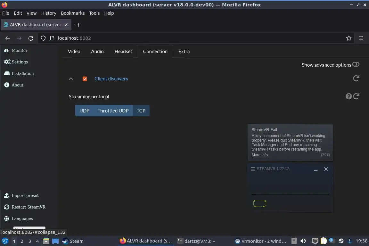Close the ALVR dashboard tab
The width and height of the screenshot is (369, 246).
(66, 25)
